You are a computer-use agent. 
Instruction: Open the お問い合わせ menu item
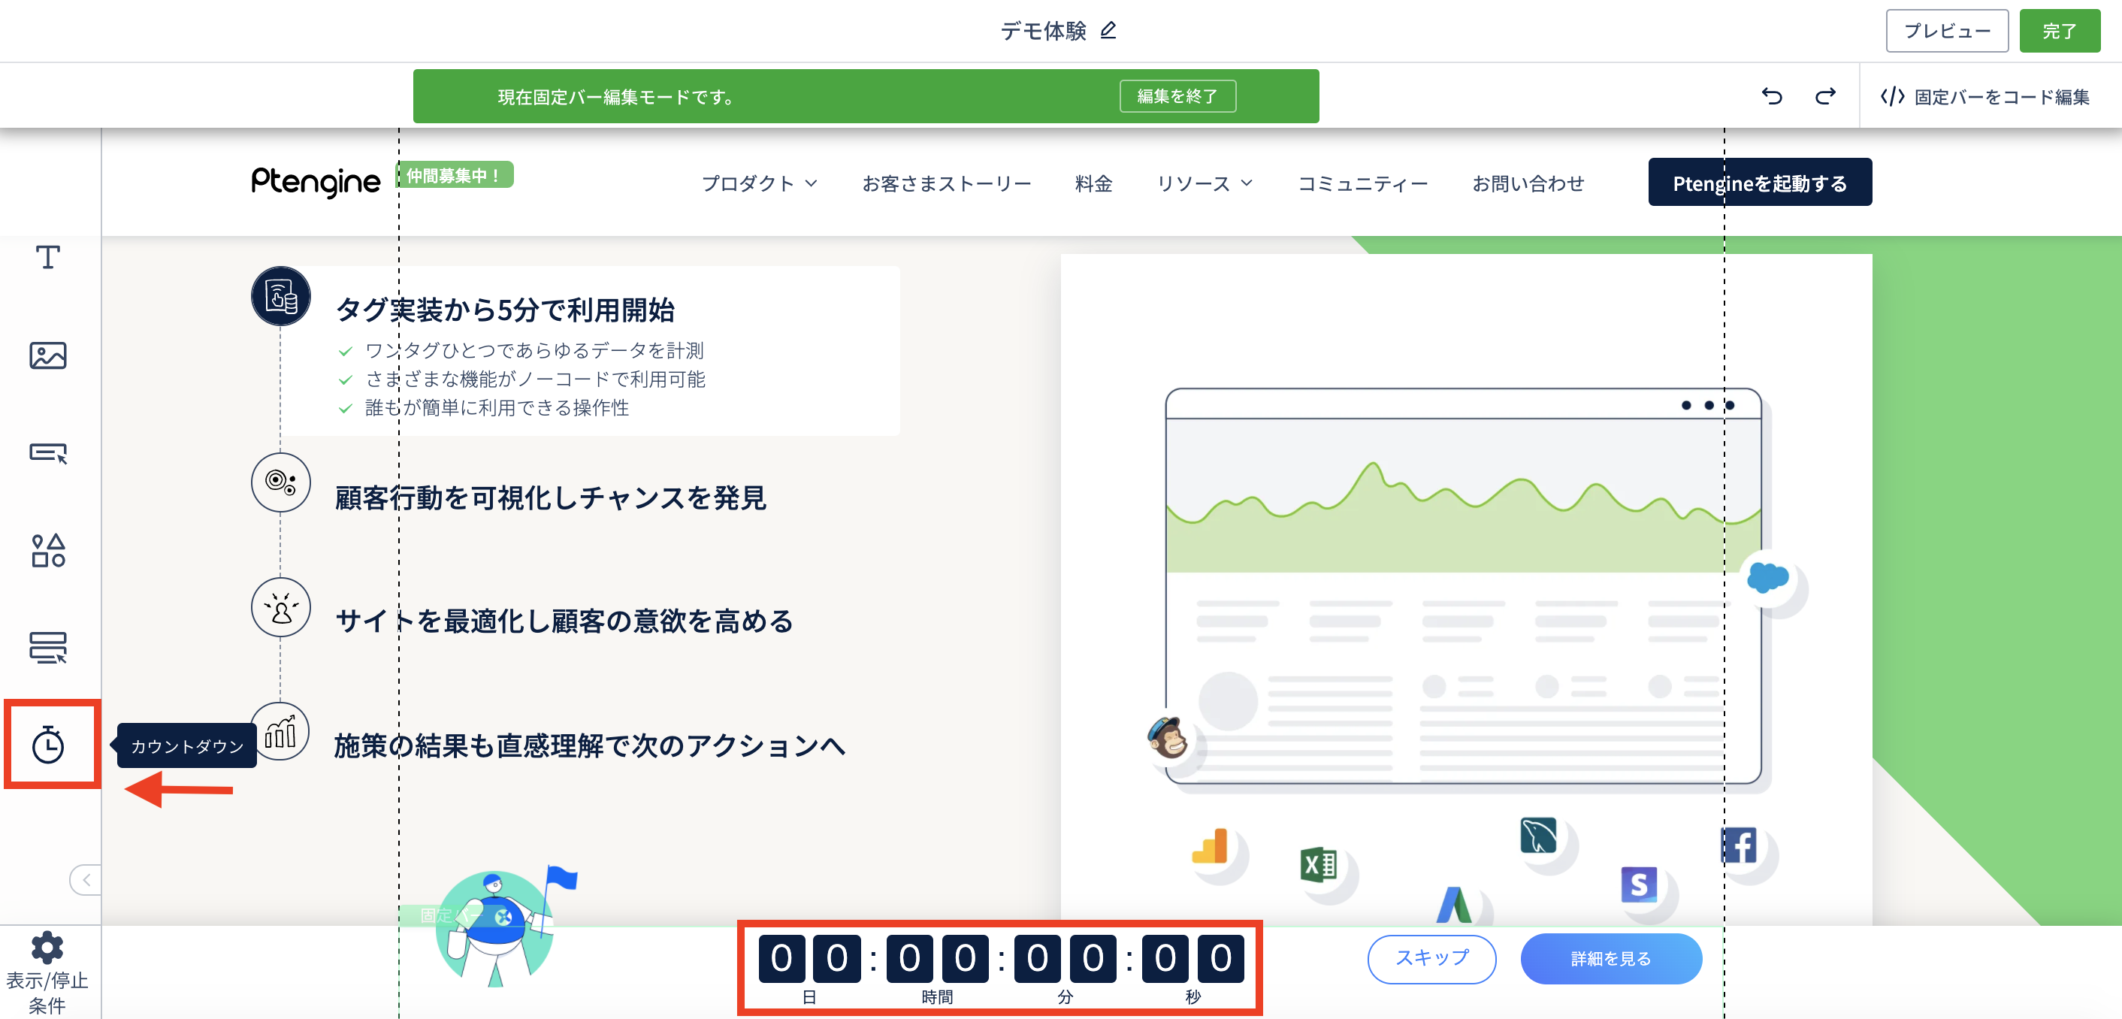point(1528,183)
